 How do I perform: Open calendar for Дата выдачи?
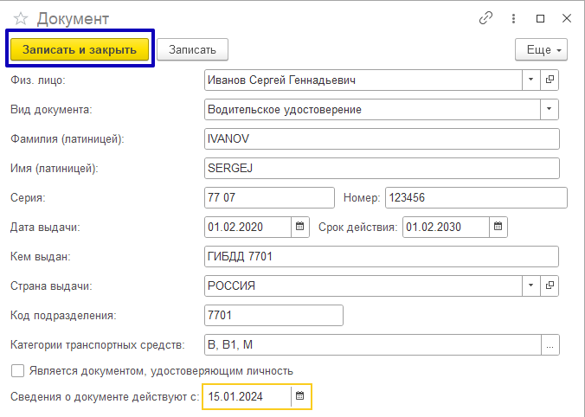click(x=300, y=227)
